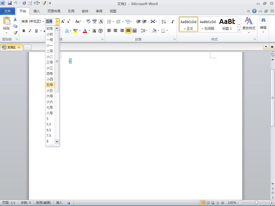275x206 pixels.
Task: Select font size 三号 from list
Action: click(x=50, y=62)
